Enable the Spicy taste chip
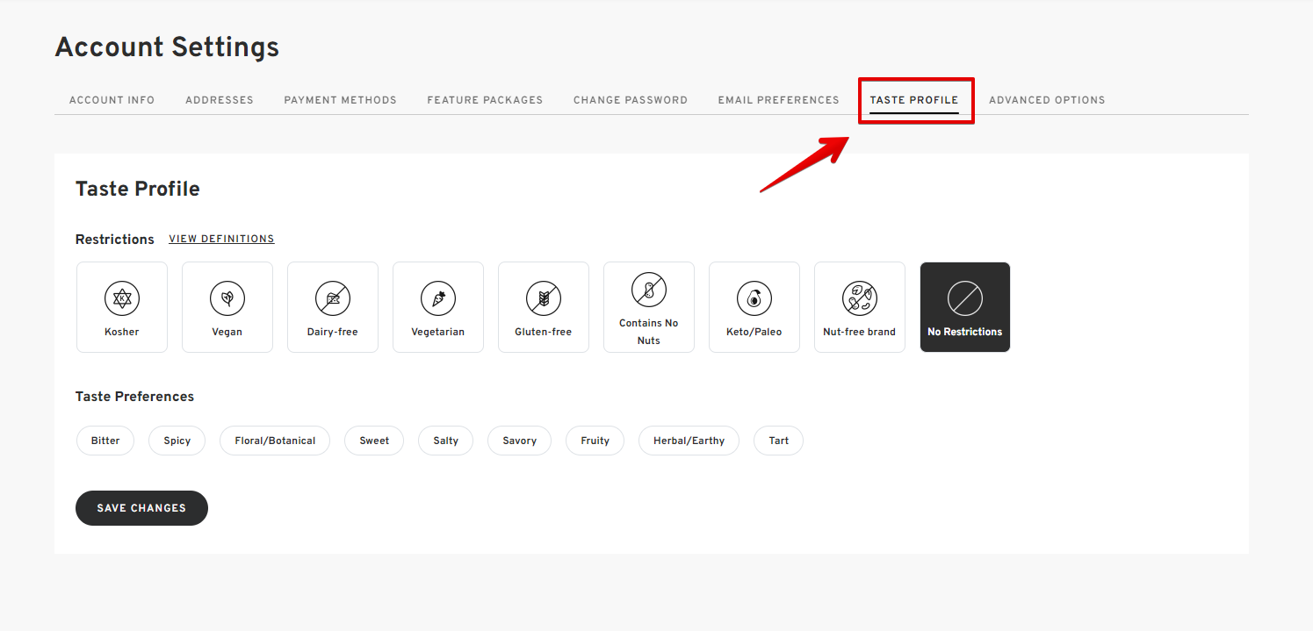Image resolution: width=1313 pixels, height=631 pixels. [177, 441]
